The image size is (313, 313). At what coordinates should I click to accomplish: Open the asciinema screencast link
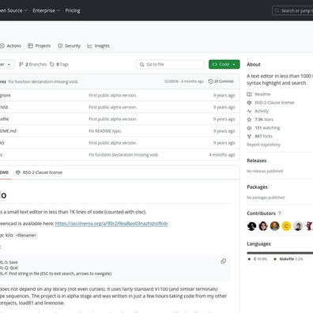pyautogui.click(x=111, y=224)
